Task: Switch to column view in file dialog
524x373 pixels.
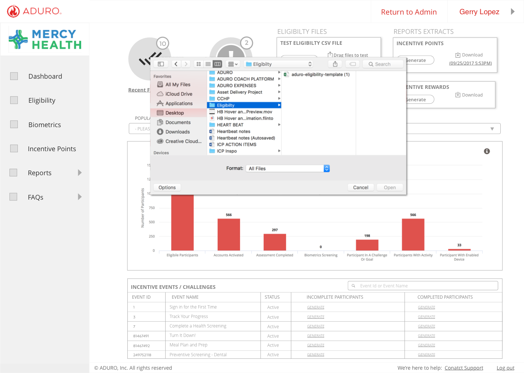Action: [218, 64]
